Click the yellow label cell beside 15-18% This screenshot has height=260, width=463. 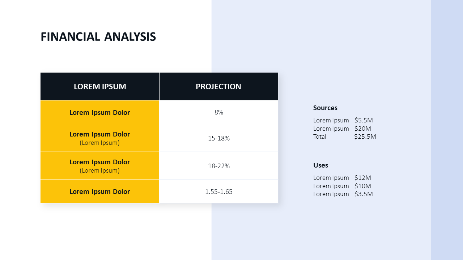tap(100, 138)
